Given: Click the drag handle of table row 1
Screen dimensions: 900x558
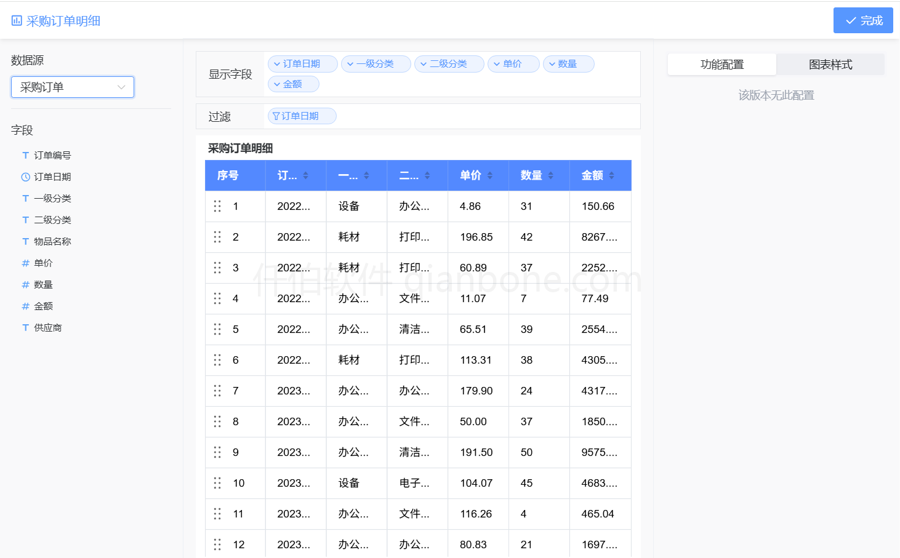Looking at the screenshot, I should pos(217,206).
